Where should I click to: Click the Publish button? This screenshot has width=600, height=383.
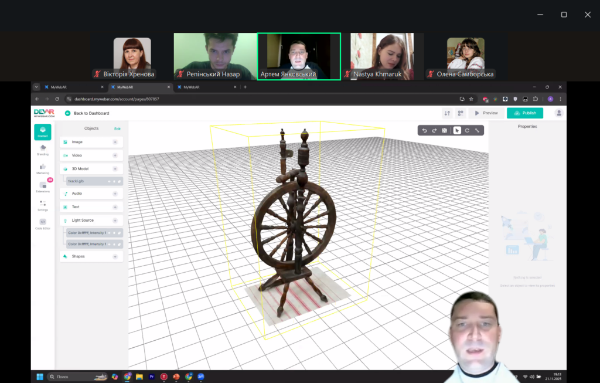point(525,113)
